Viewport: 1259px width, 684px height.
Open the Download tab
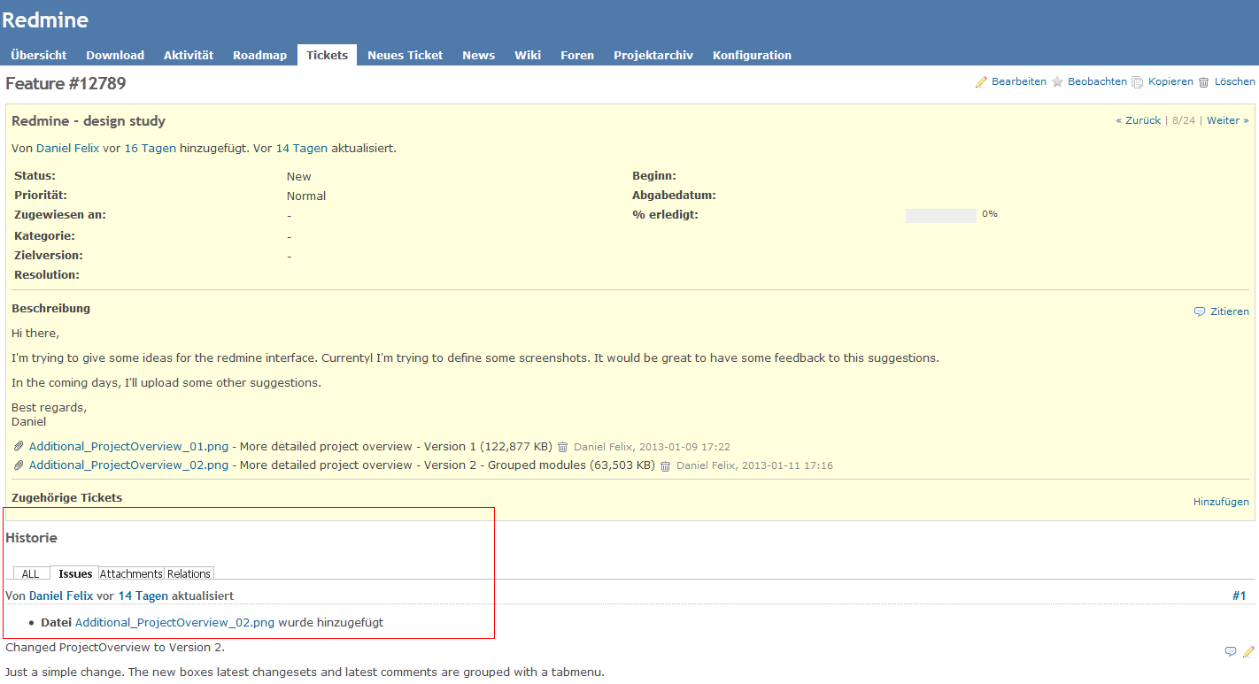click(115, 55)
